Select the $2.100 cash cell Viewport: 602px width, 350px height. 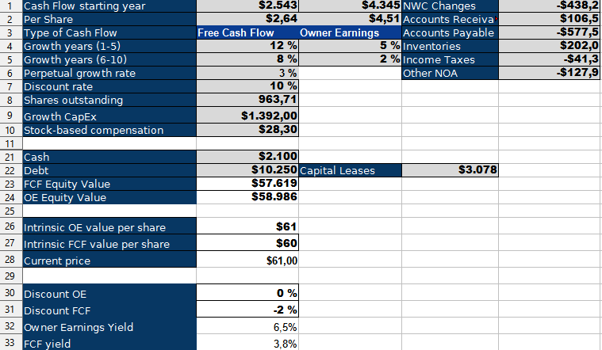point(247,157)
